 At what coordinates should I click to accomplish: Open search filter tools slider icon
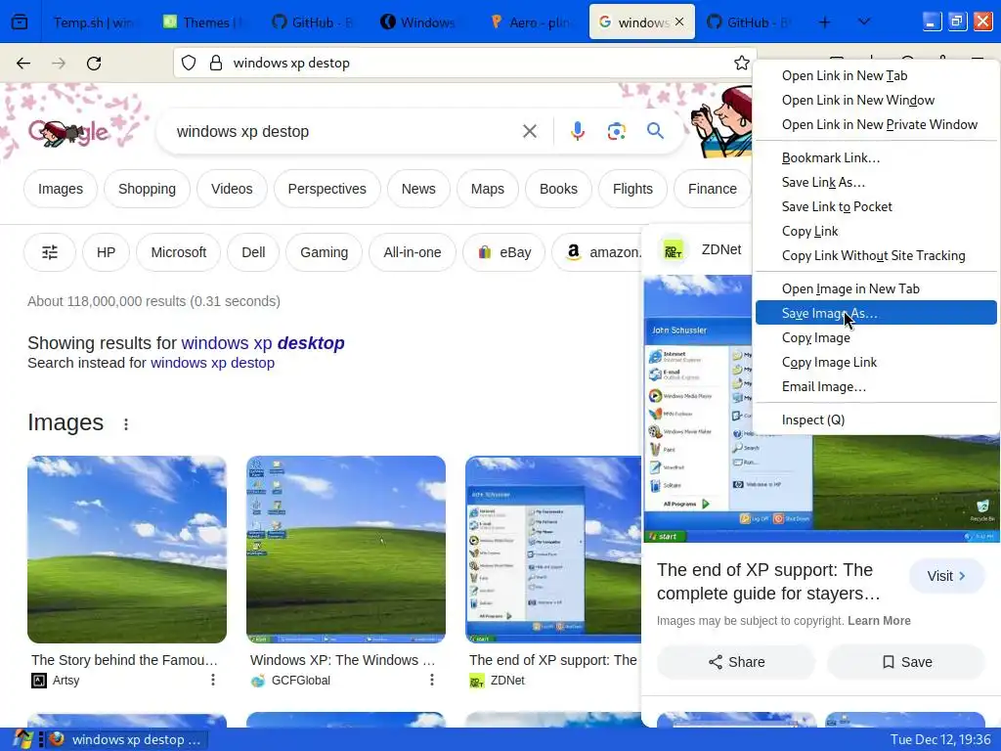(x=50, y=253)
